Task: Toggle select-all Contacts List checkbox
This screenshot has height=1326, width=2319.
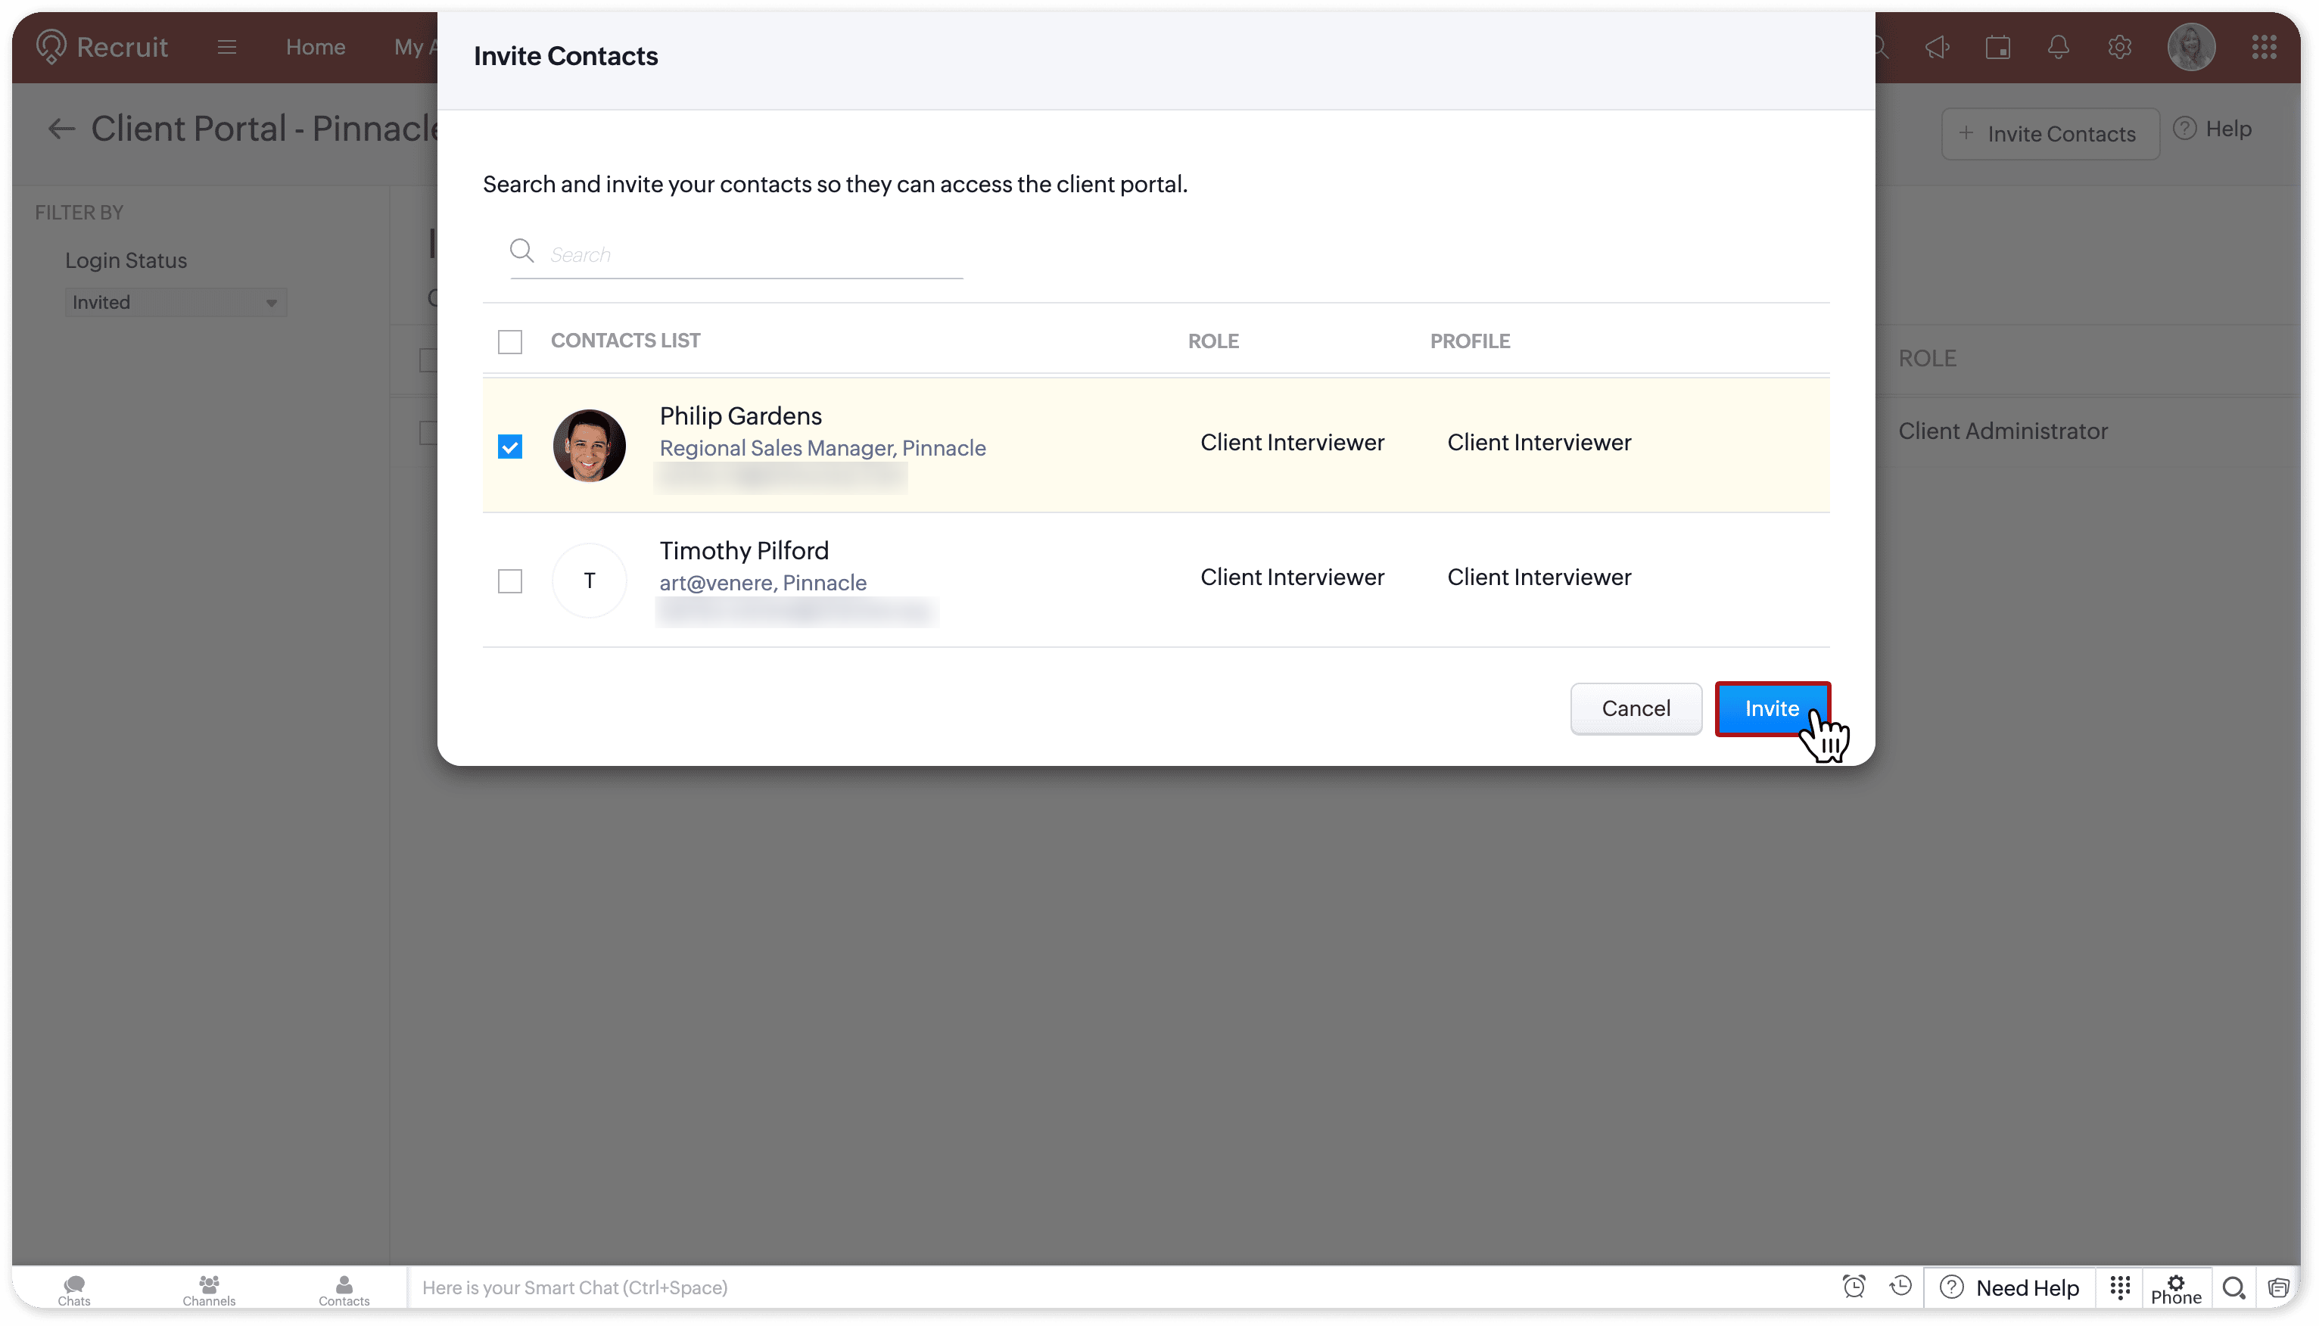Action: [510, 341]
